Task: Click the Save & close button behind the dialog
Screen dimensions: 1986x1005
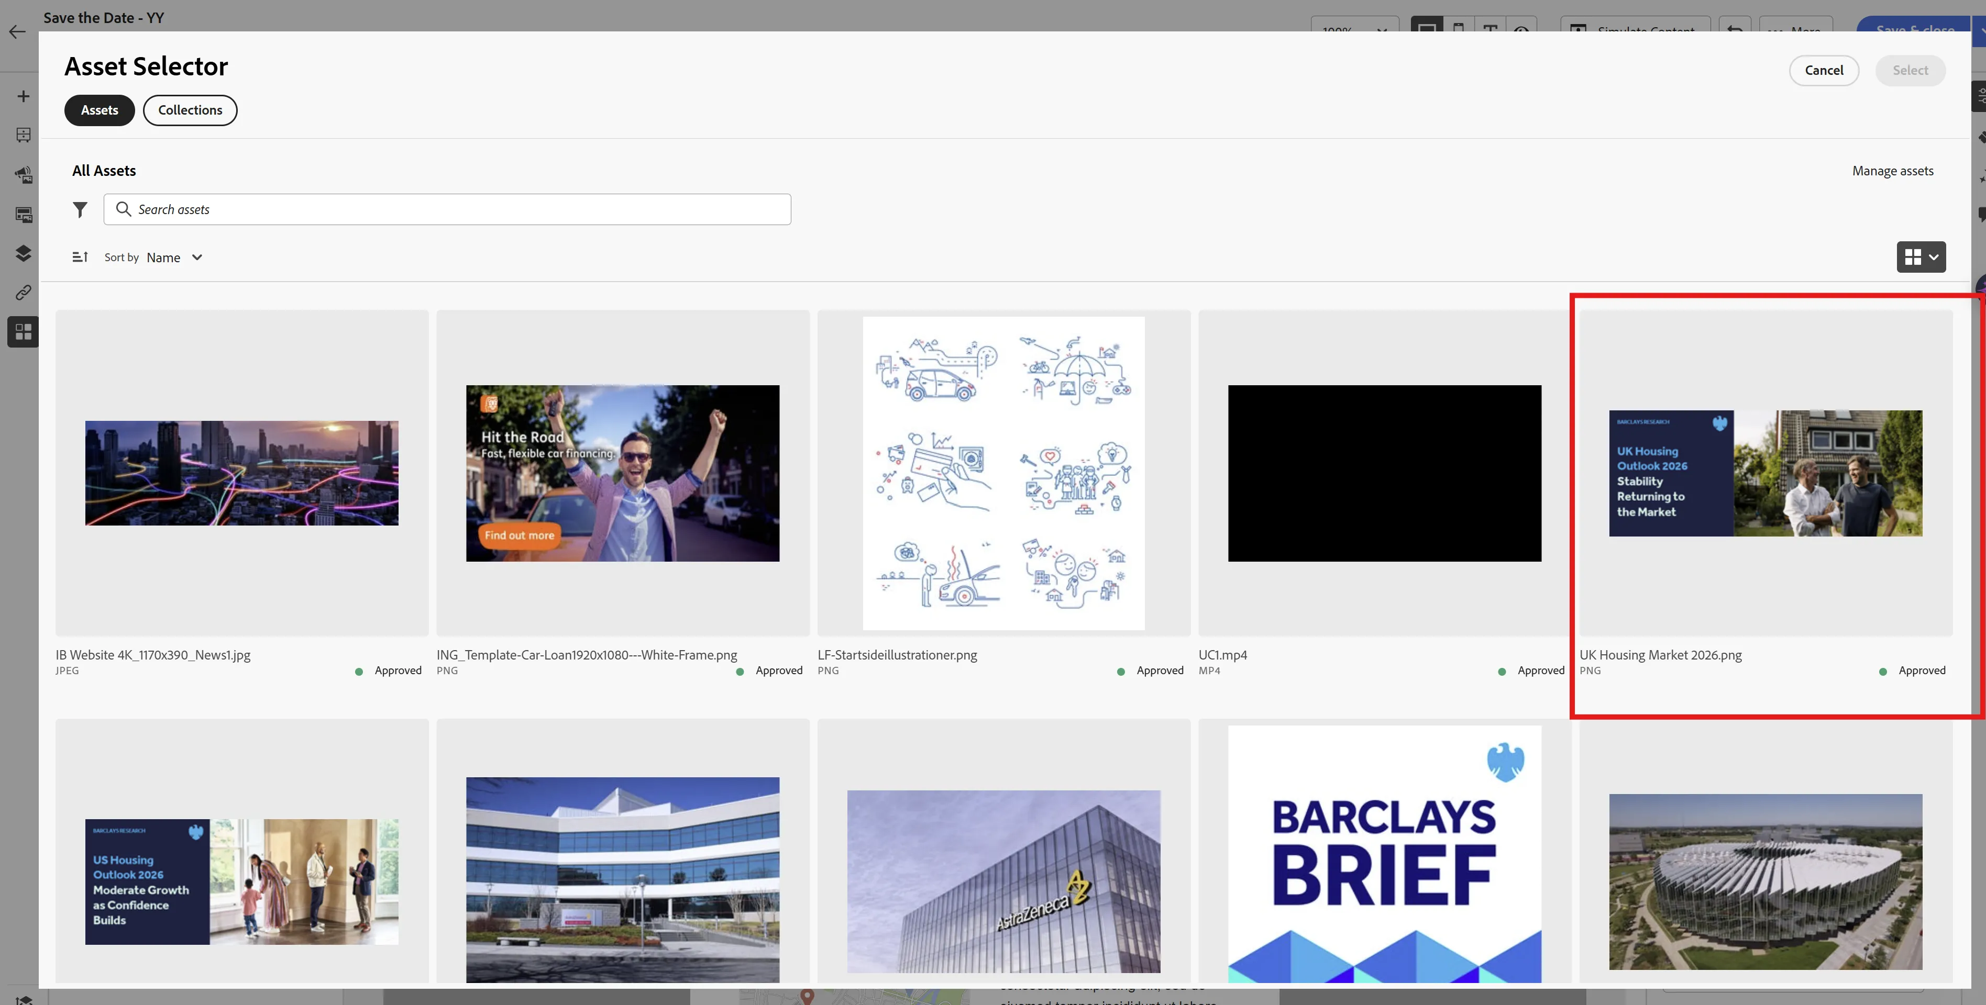Action: (x=1914, y=24)
